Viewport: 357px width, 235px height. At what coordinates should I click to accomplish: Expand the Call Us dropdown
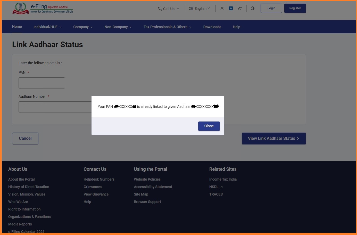pos(169,9)
